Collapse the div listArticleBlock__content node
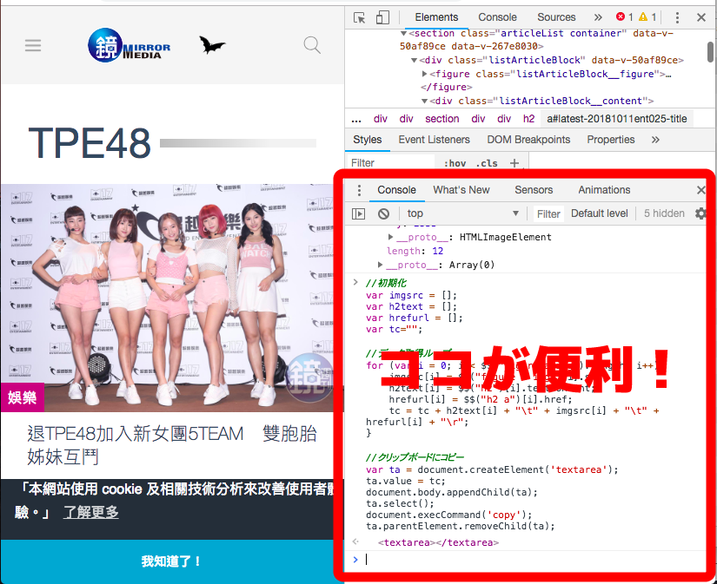 coord(424,101)
